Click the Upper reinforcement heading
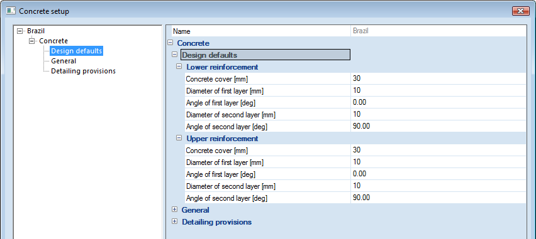Image resolution: width=536 pixels, height=239 pixels. pos(222,139)
